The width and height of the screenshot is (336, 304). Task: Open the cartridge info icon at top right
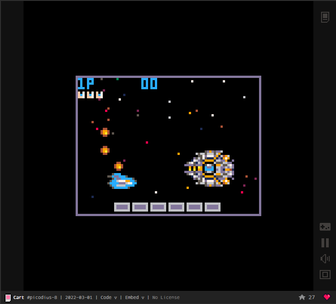point(325,17)
